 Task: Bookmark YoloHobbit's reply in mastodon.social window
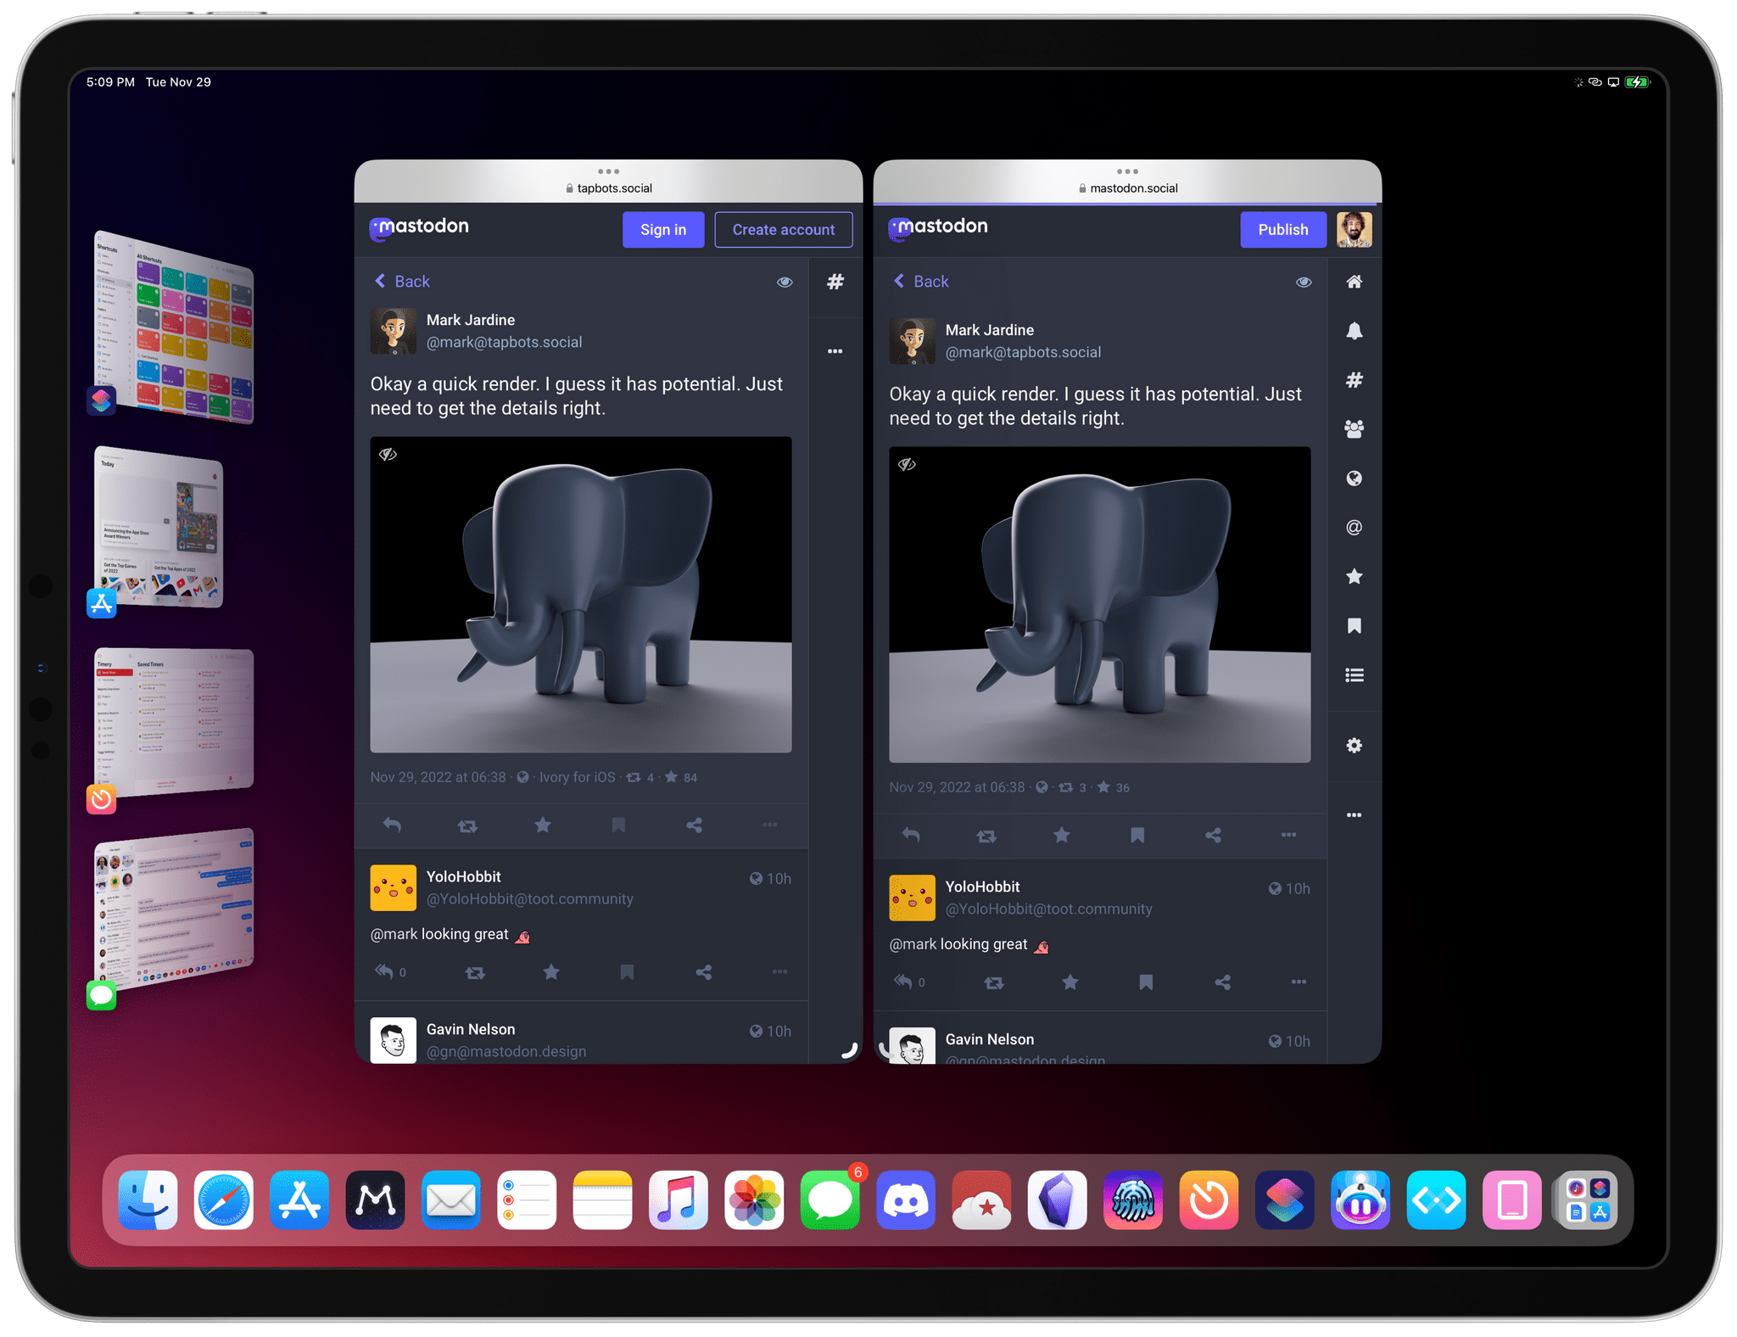1146,982
